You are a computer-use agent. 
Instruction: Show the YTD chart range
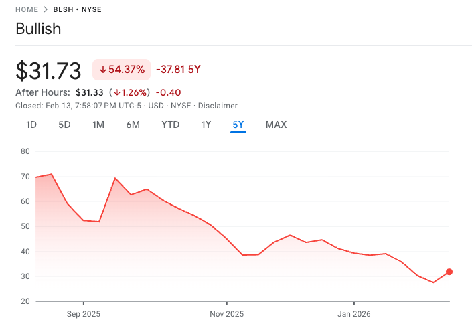(170, 125)
